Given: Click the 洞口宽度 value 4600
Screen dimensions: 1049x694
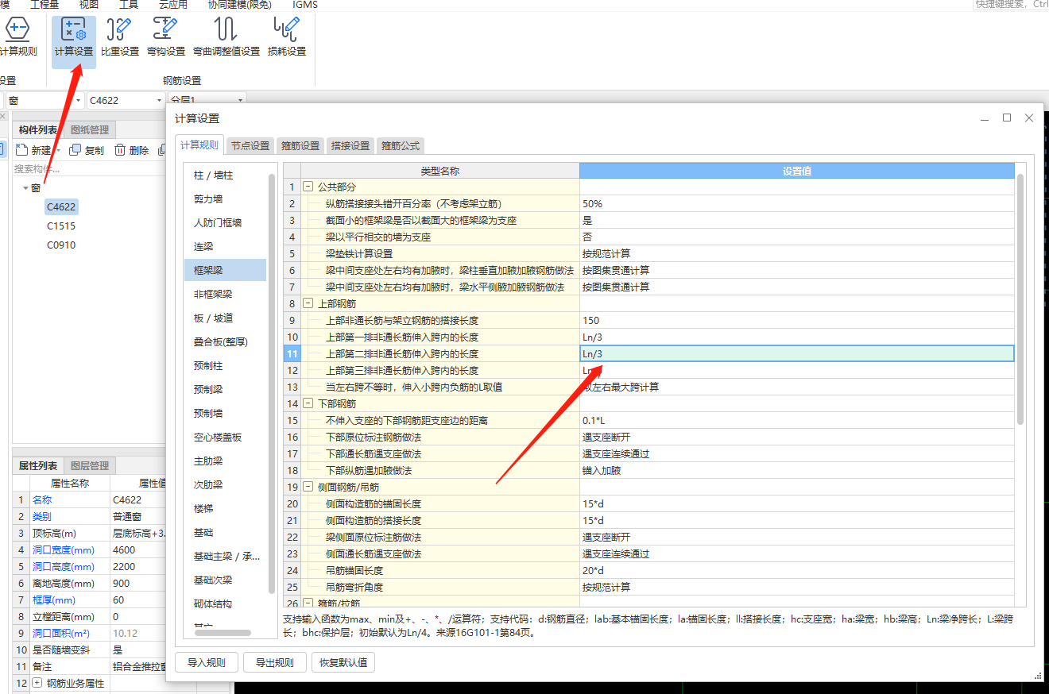Looking at the screenshot, I should [137, 549].
